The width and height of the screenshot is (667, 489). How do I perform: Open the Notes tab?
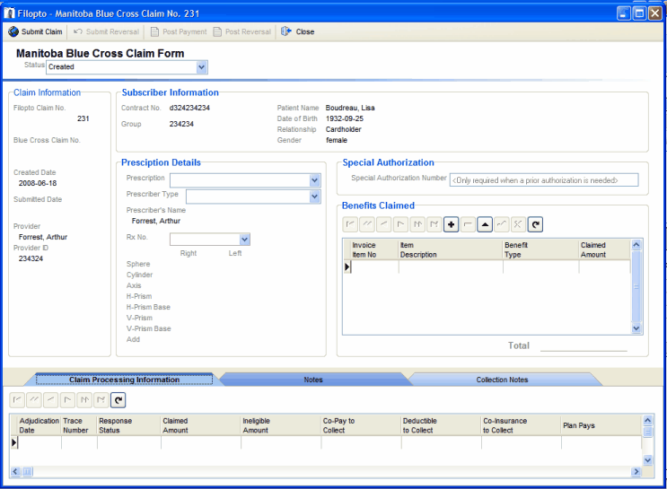click(313, 380)
